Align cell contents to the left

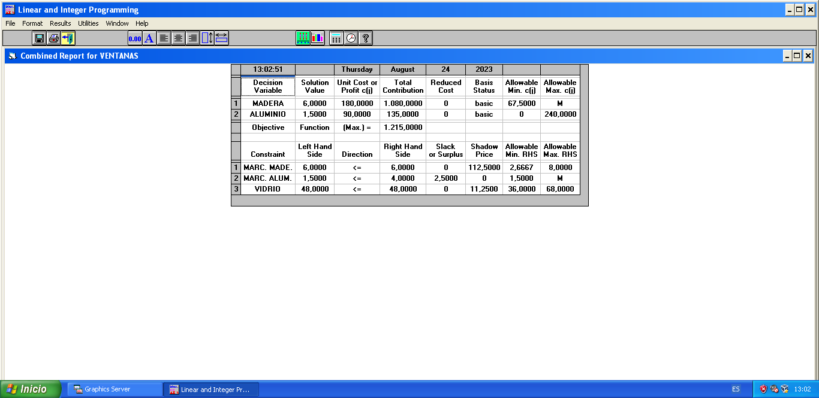163,37
